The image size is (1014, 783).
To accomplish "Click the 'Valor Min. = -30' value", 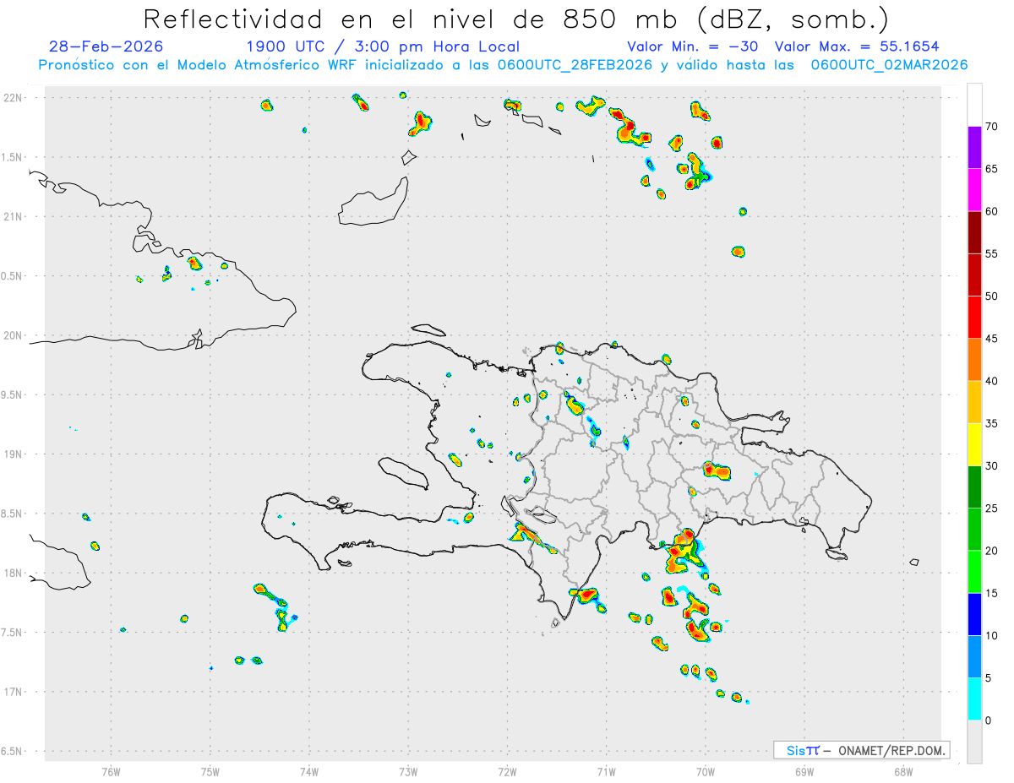I will [x=693, y=46].
